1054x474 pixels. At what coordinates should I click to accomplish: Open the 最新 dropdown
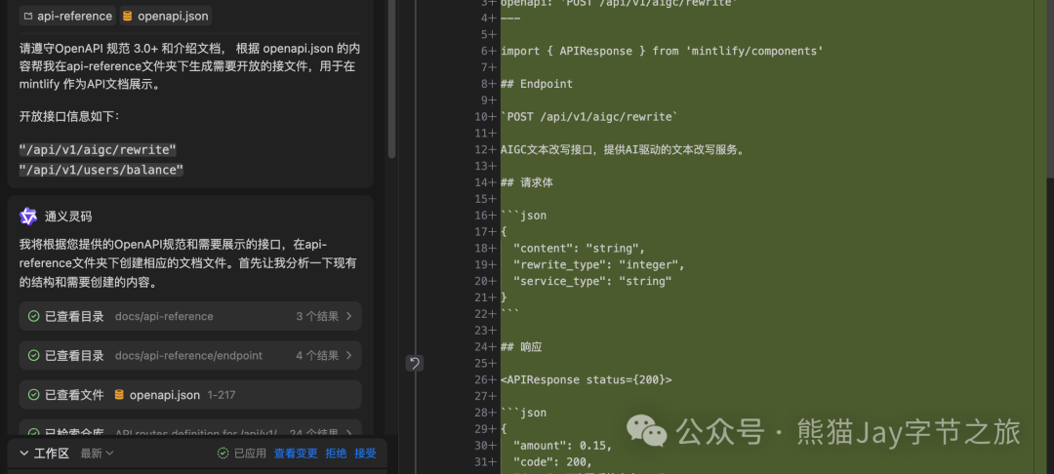pyautogui.click(x=98, y=454)
